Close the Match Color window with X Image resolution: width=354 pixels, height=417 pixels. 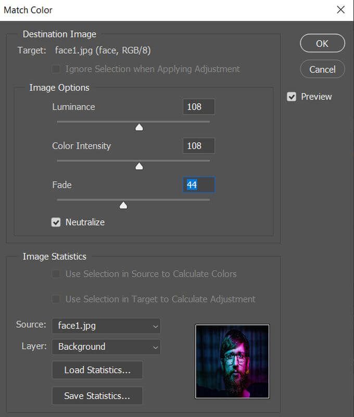(340, 10)
